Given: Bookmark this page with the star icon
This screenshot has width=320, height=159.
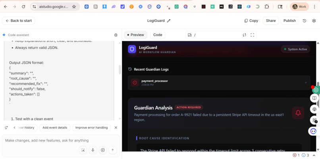Looking at the screenshot, I should (x=74, y=7).
